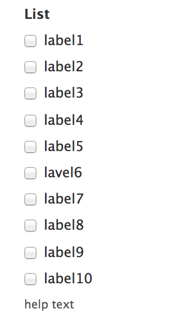Check the label1 checkbox

(30, 41)
